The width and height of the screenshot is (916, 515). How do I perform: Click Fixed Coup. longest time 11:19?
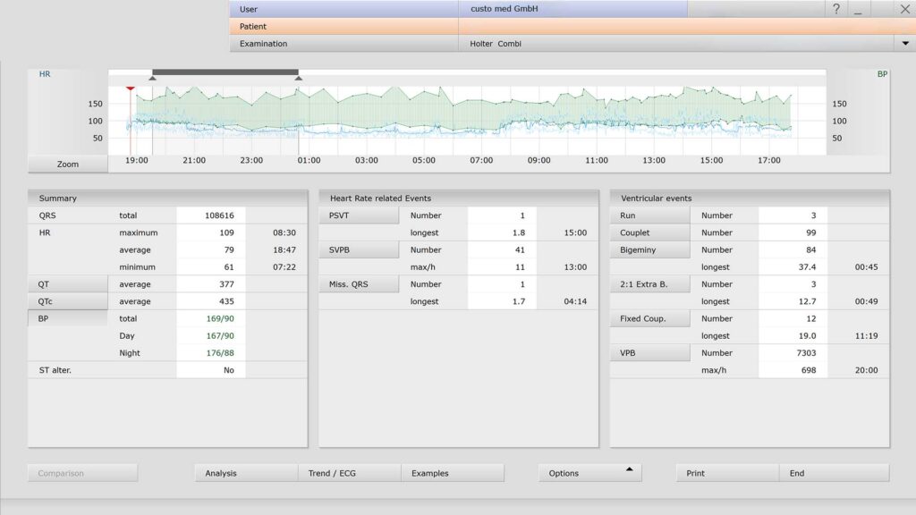click(866, 336)
